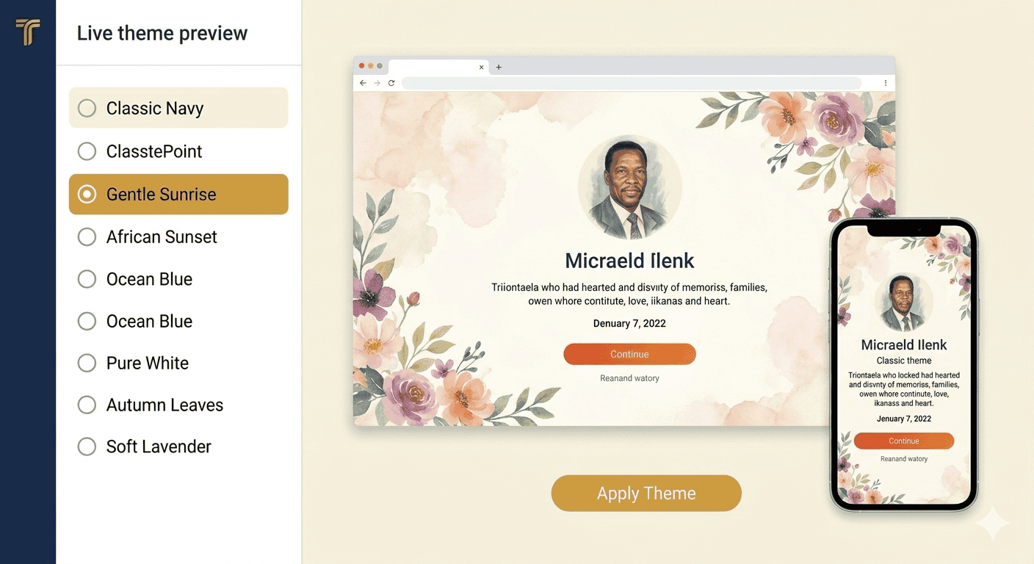Screen dimensions: 1034x564
Task: Close the preview browser tab
Action: (x=481, y=66)
